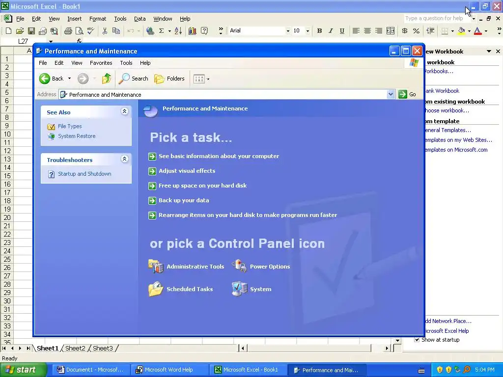This screenshot has height=377, width=503.
Task: Click the Font Color red A in Excel
Action: tap(477, 31)
